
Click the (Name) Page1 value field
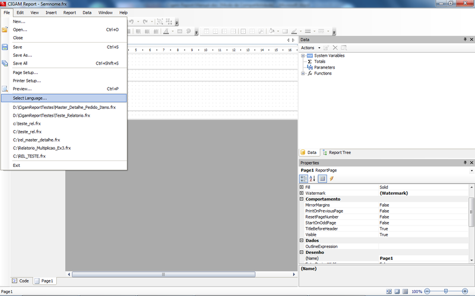click(423, 259)
